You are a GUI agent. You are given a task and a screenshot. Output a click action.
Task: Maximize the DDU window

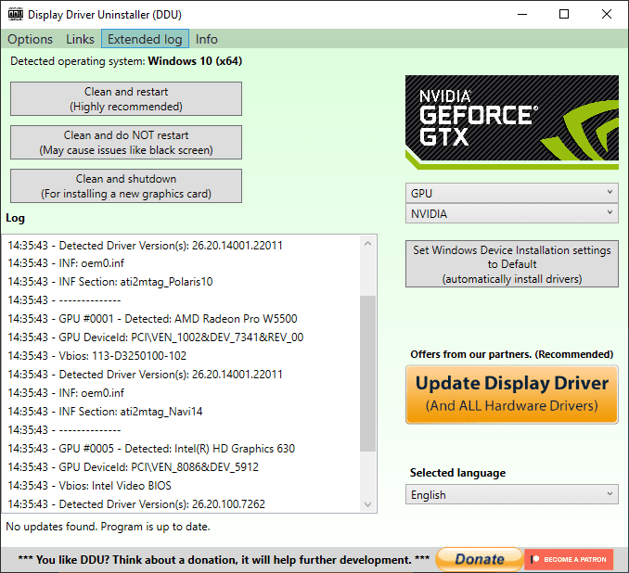click(564, 15)
